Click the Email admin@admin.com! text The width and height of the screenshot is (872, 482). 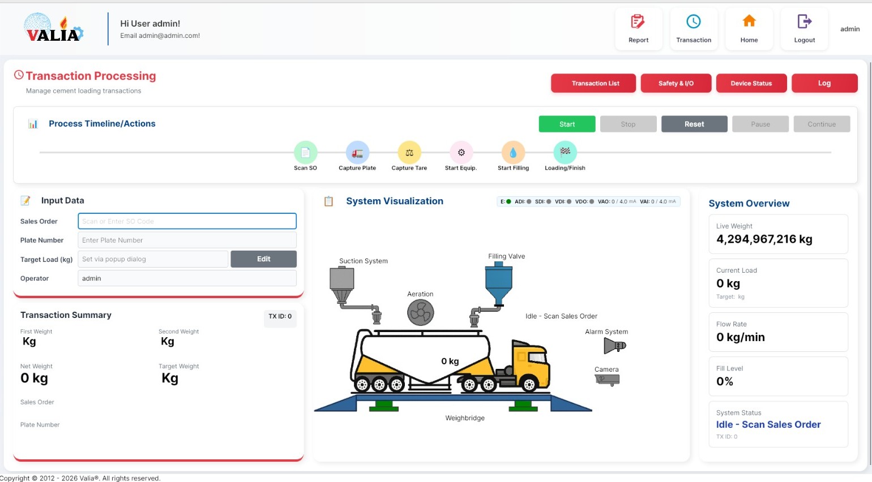[160, 36]
